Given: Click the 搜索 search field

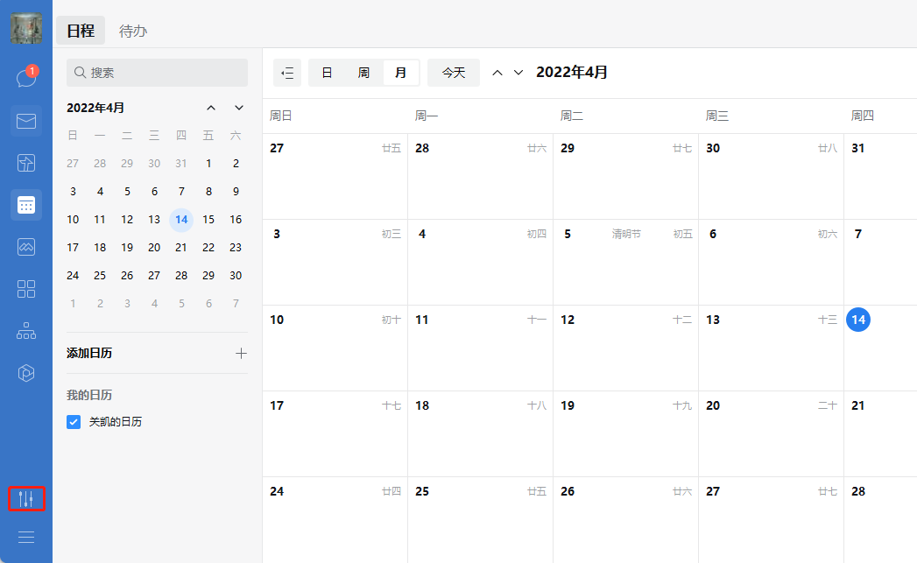Looking at the screenshot, I should tap(158, 73).
